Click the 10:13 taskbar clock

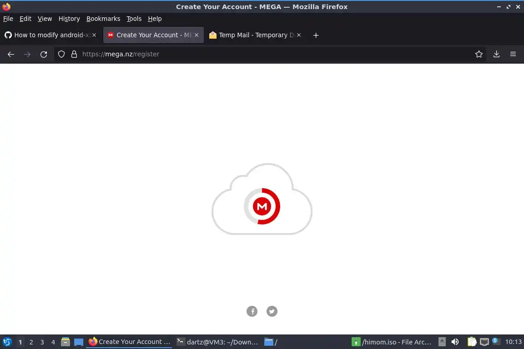coord(513,342)
